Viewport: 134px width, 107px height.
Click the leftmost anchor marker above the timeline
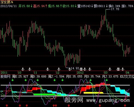[23, 69]
